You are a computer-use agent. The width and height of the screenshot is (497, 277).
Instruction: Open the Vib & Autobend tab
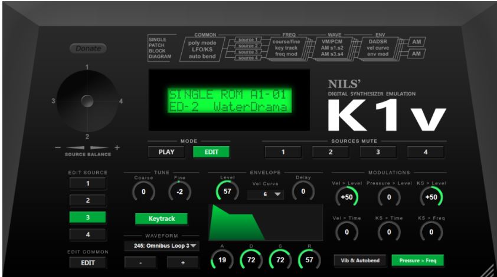[x=360, y=260]
